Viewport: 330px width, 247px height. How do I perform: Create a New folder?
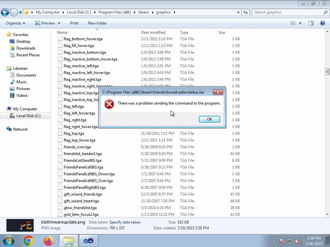tap(97, 23)
